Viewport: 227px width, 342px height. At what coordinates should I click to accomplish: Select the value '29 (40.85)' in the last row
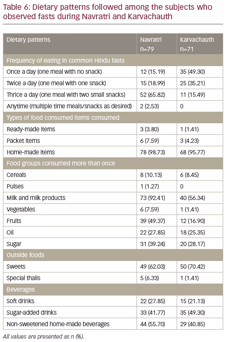192,324
